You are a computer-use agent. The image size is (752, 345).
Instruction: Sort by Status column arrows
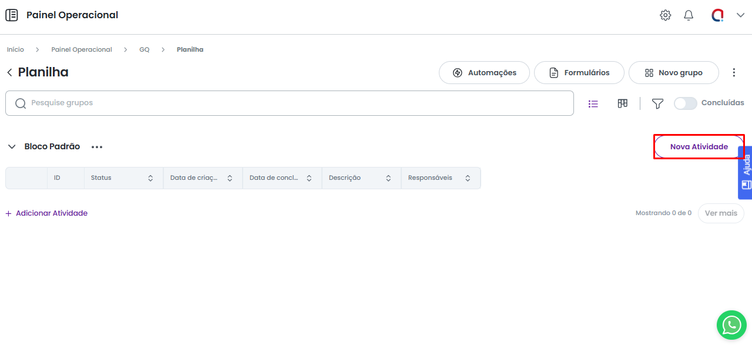[x=150, y=178]
